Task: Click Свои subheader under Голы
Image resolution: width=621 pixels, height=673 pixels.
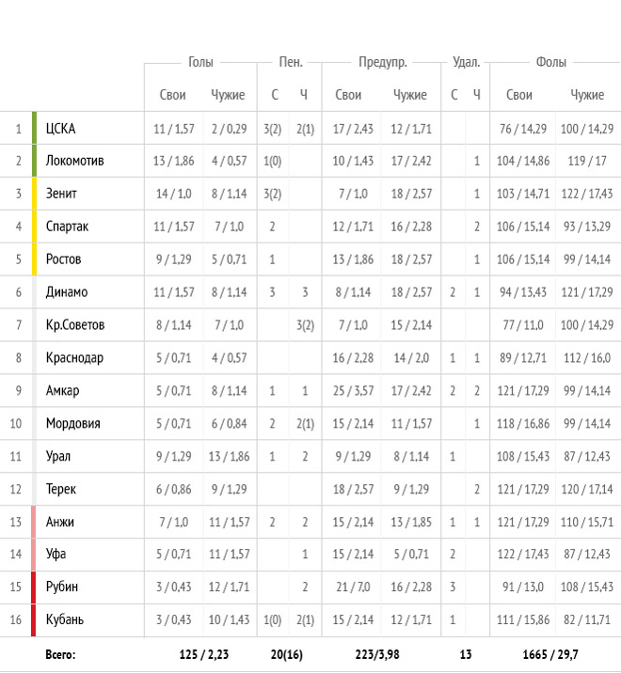Action: pos(173,95)
